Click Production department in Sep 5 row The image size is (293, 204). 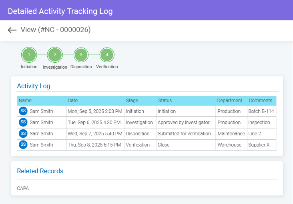[229, 111]
